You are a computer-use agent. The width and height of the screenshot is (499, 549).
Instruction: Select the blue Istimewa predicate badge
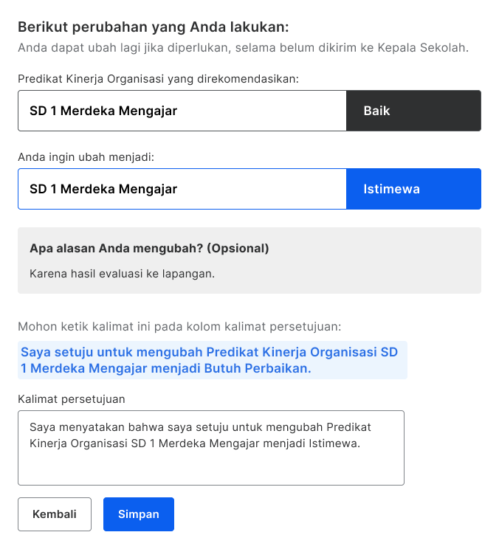point(413,189)
